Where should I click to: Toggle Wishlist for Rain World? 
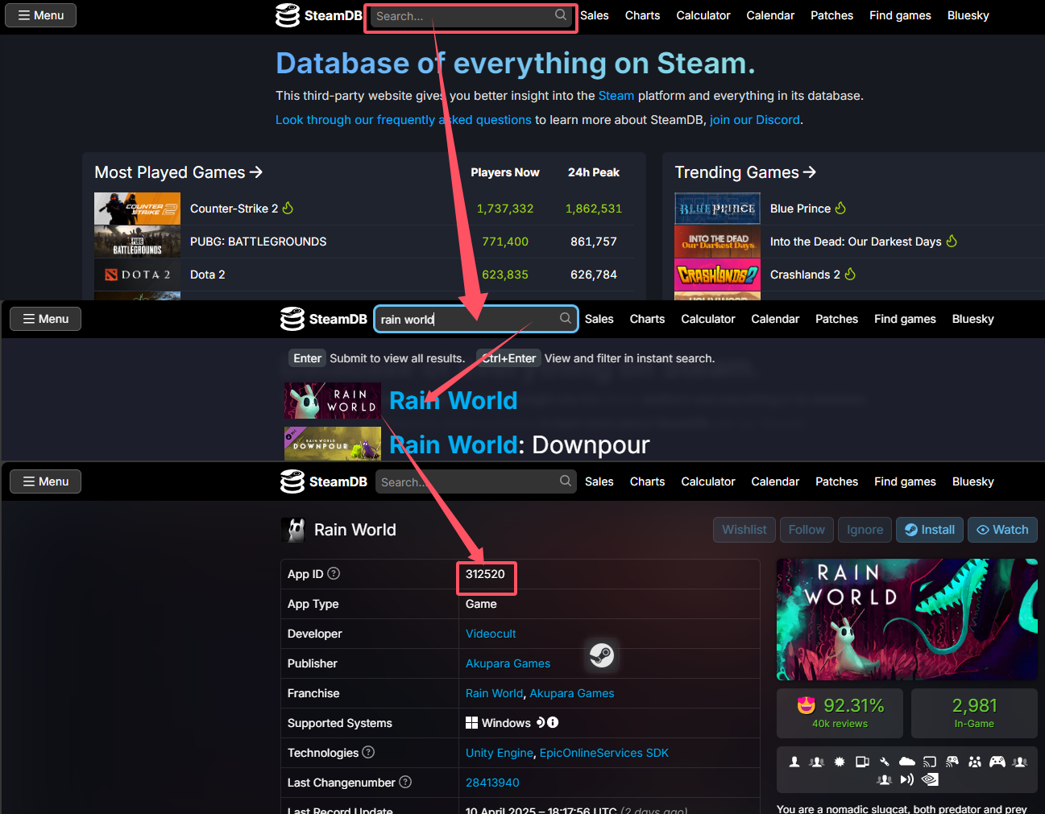pos(744,529)
